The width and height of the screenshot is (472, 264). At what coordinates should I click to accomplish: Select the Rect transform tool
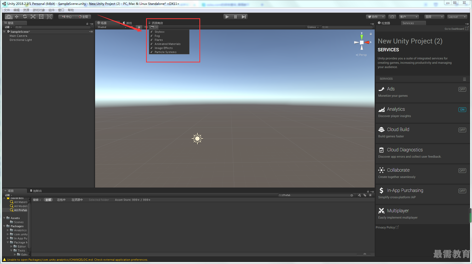pos(41,17)
